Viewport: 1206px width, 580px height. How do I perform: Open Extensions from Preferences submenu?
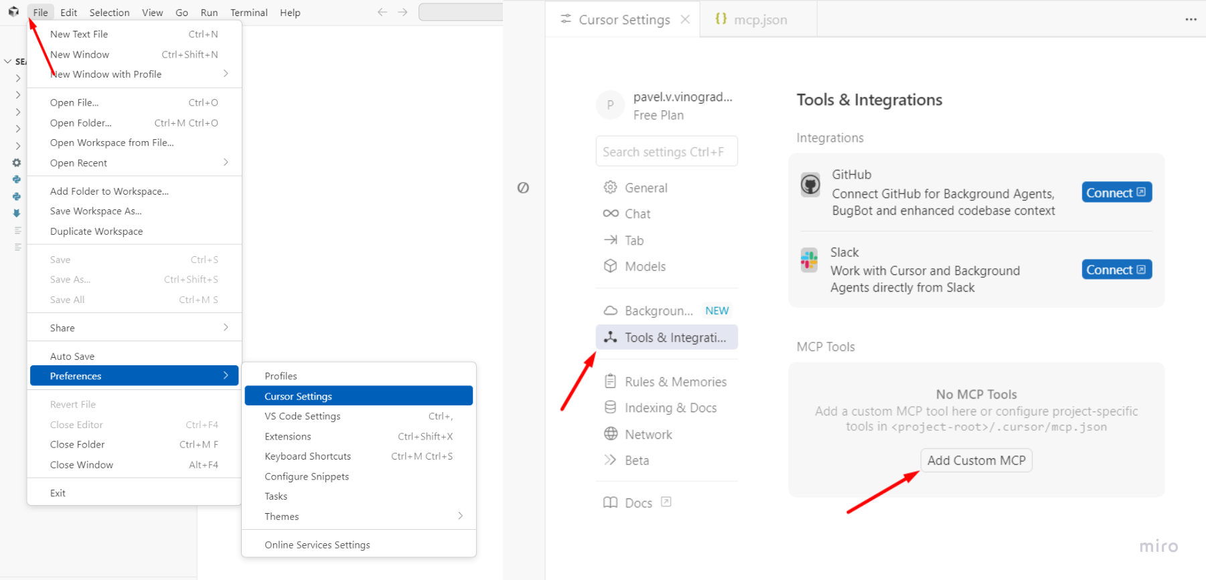click(x=359, y=436)
